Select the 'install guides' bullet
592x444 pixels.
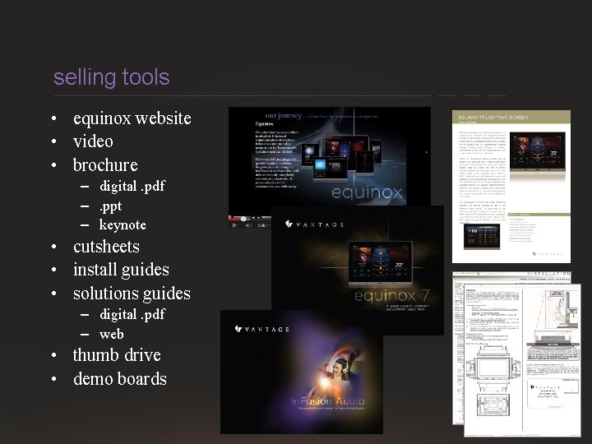[x=121, y=270]
